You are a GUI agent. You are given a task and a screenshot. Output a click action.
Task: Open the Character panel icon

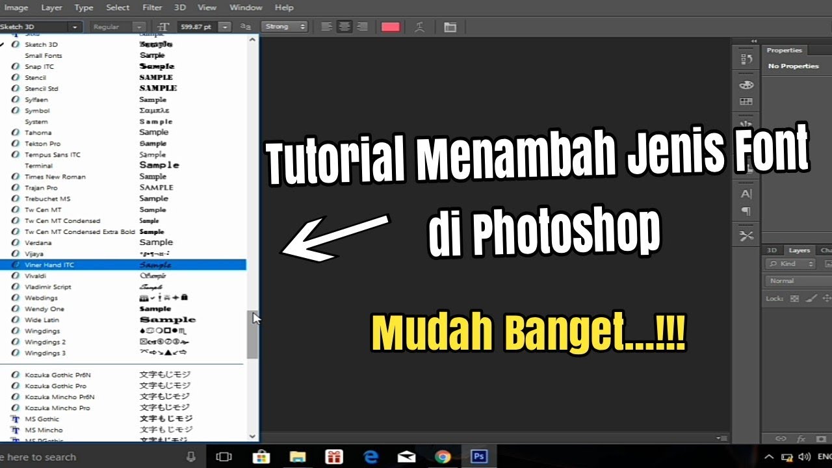[x=746, y=194]
